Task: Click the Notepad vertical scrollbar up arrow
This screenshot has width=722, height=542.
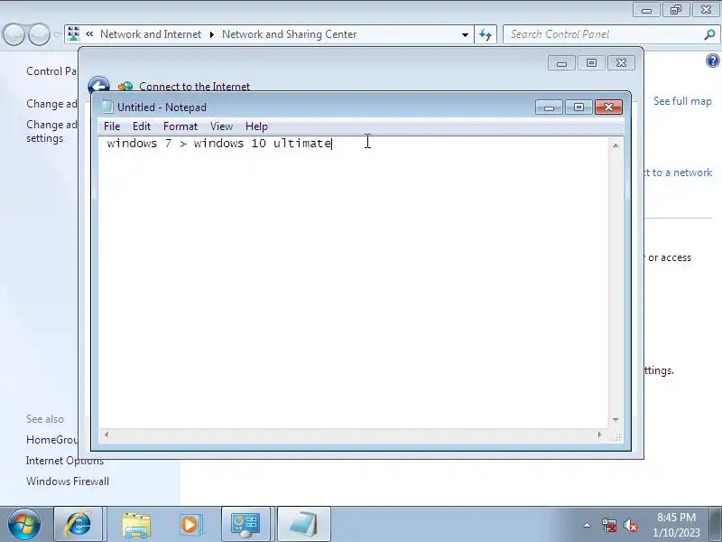Action: (x=616, y=145)
